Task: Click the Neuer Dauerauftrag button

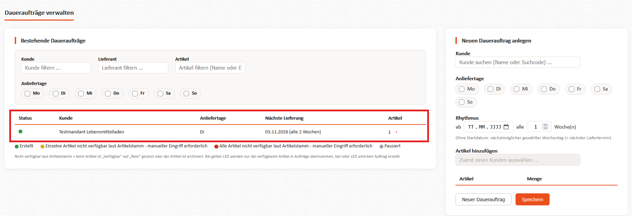Action: [x=483, y=200]
